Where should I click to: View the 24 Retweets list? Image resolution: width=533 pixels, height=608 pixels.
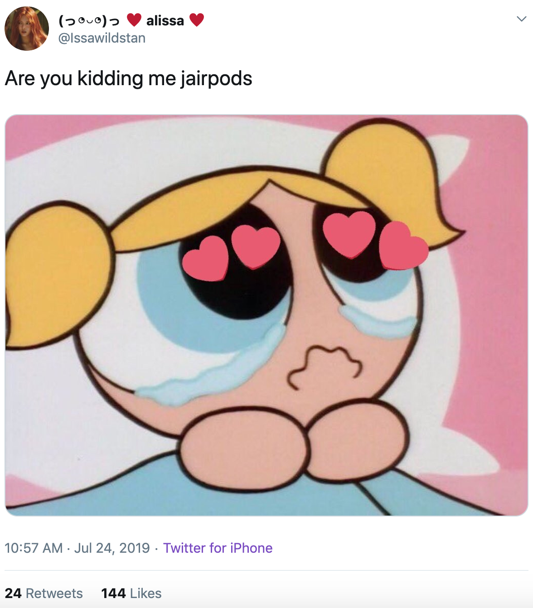(44, 594)
